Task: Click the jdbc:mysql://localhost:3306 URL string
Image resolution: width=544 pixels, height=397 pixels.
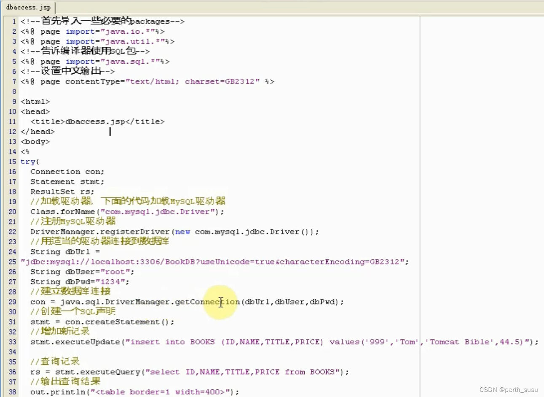Action: click(215, 262)
